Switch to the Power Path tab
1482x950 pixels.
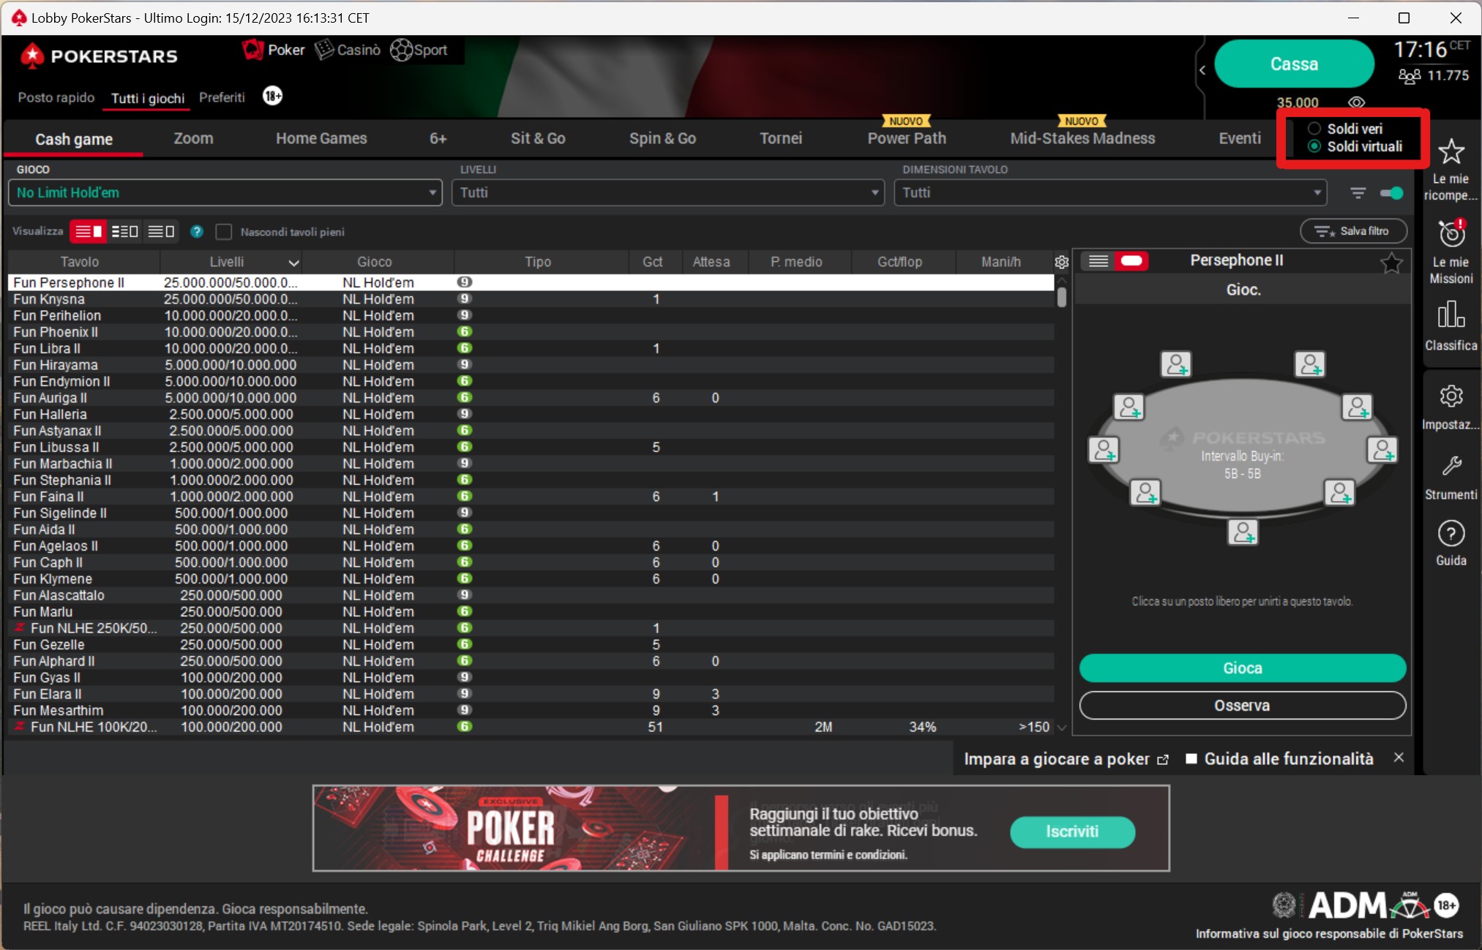click(907, 138)
